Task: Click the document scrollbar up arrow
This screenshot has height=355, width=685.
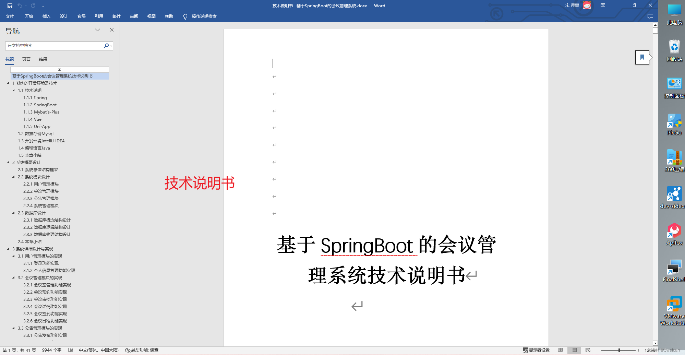Action: coord(655,25)
